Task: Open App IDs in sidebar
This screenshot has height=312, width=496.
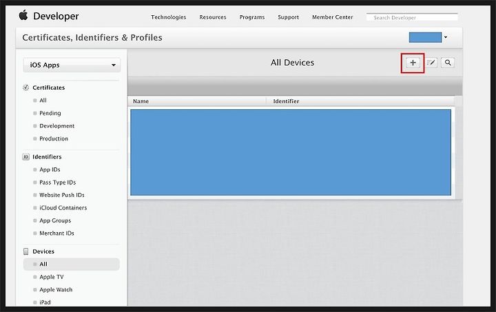Action: coord(50,169)
